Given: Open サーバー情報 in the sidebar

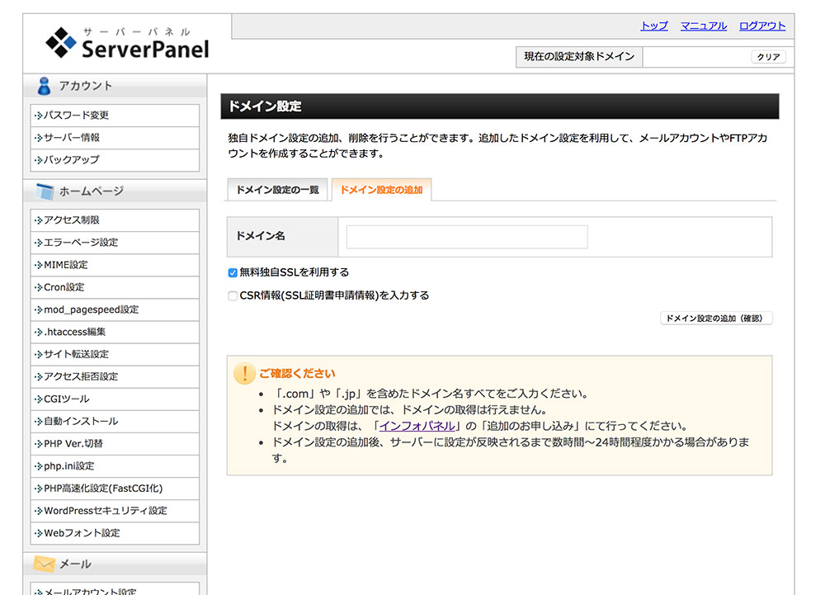Looking at the screenshot, I should click(115, 138).
